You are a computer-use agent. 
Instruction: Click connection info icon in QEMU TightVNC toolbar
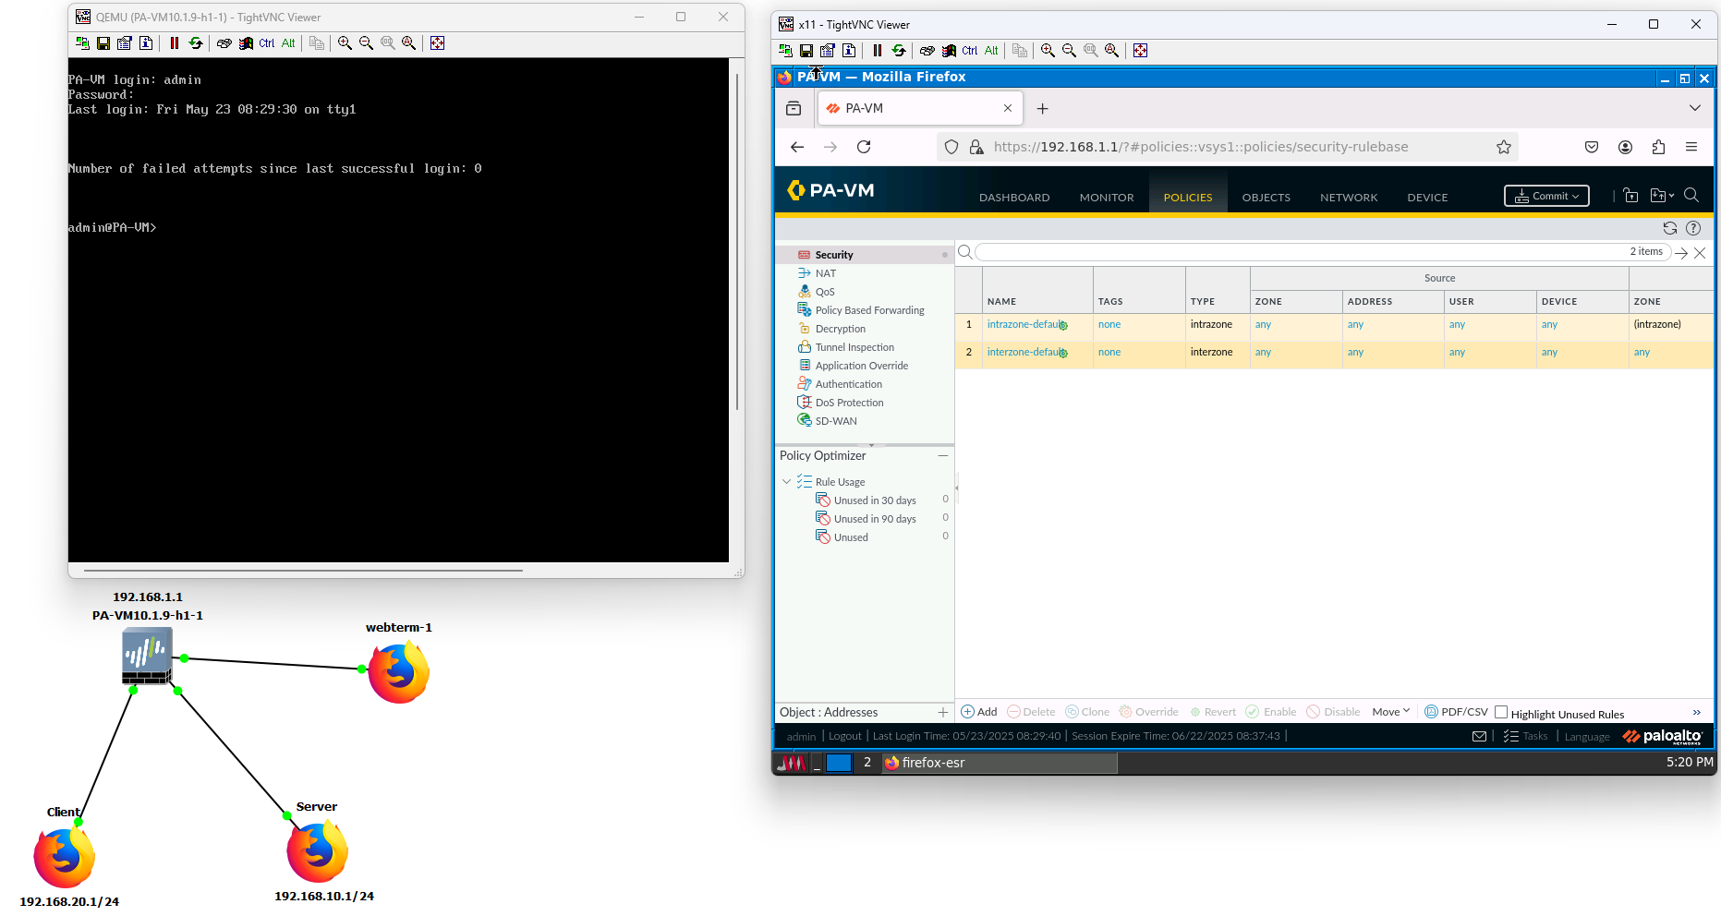click(146, 43)
